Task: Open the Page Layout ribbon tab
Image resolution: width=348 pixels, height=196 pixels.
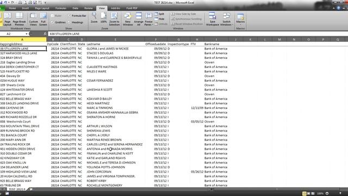Action: 42,8
